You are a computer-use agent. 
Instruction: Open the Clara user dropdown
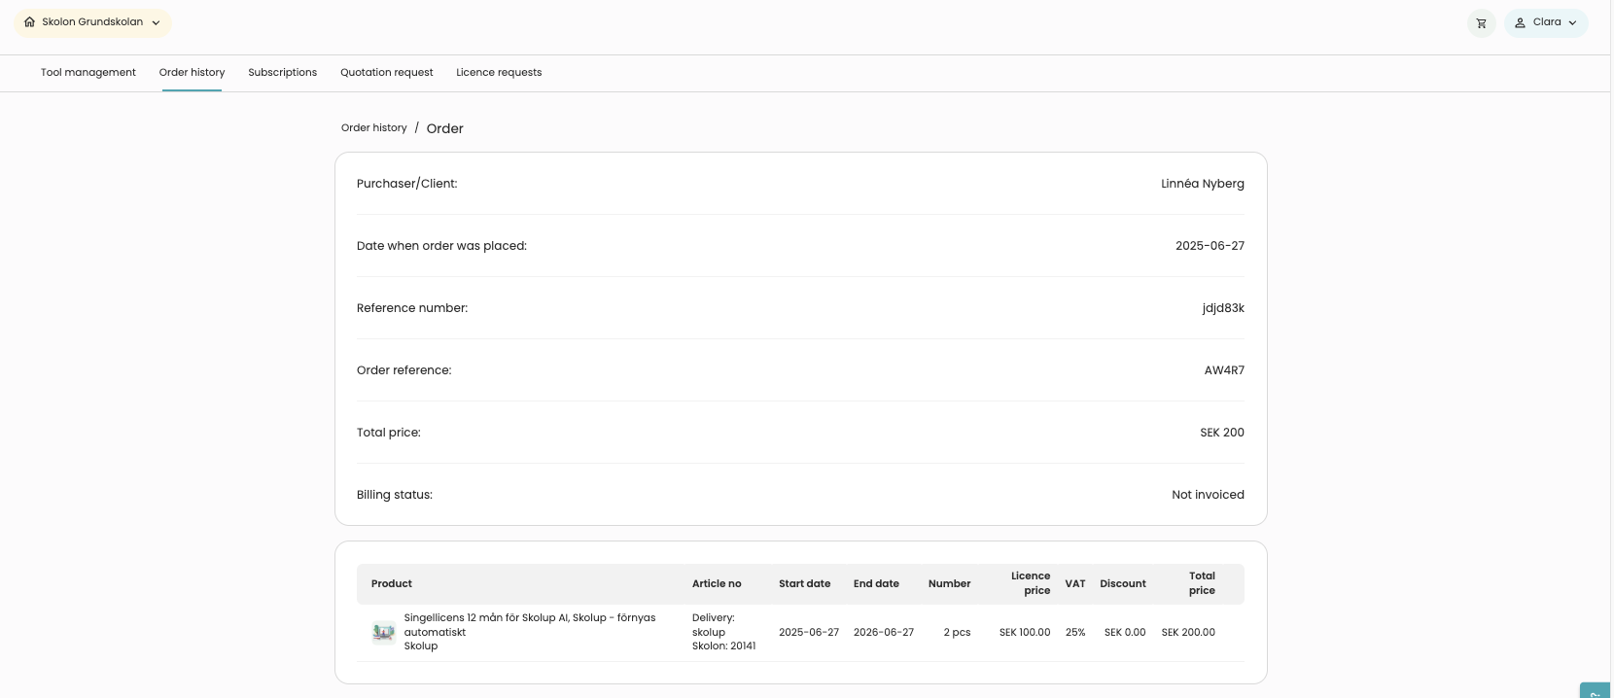click(1546, 23)
